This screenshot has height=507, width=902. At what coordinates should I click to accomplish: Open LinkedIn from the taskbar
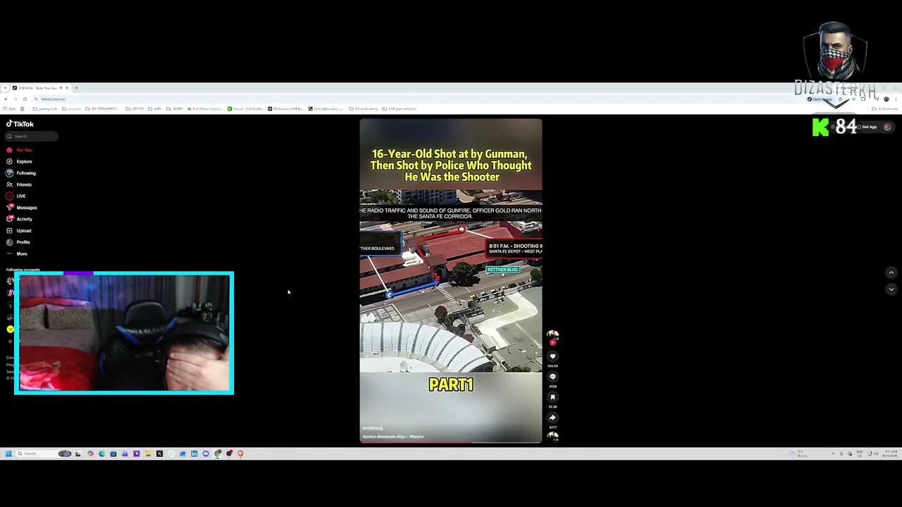click(194, 453)
